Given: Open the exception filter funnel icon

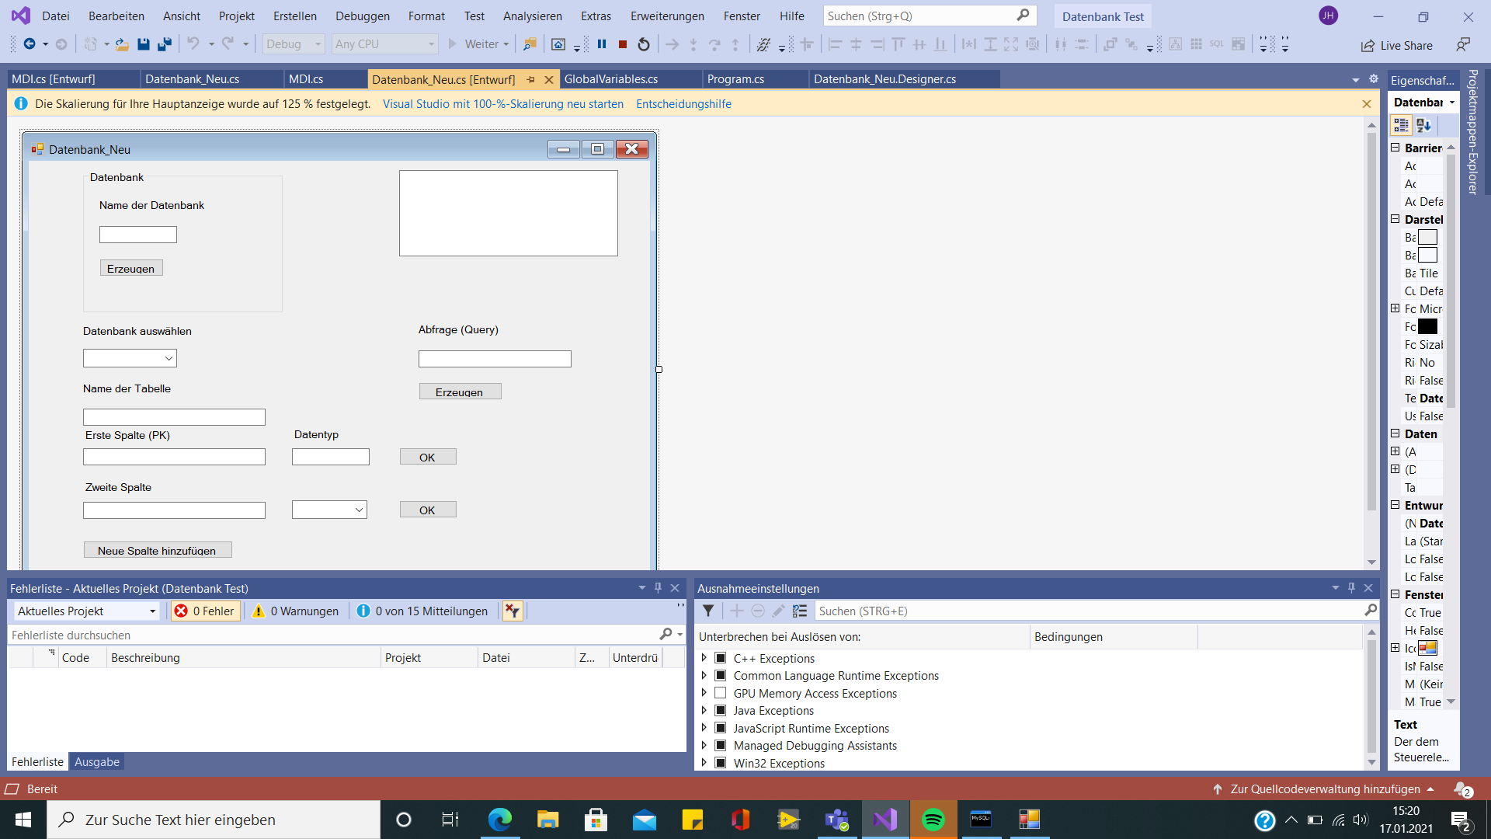Looking at the screenshot, I should [x=708, y=611].
